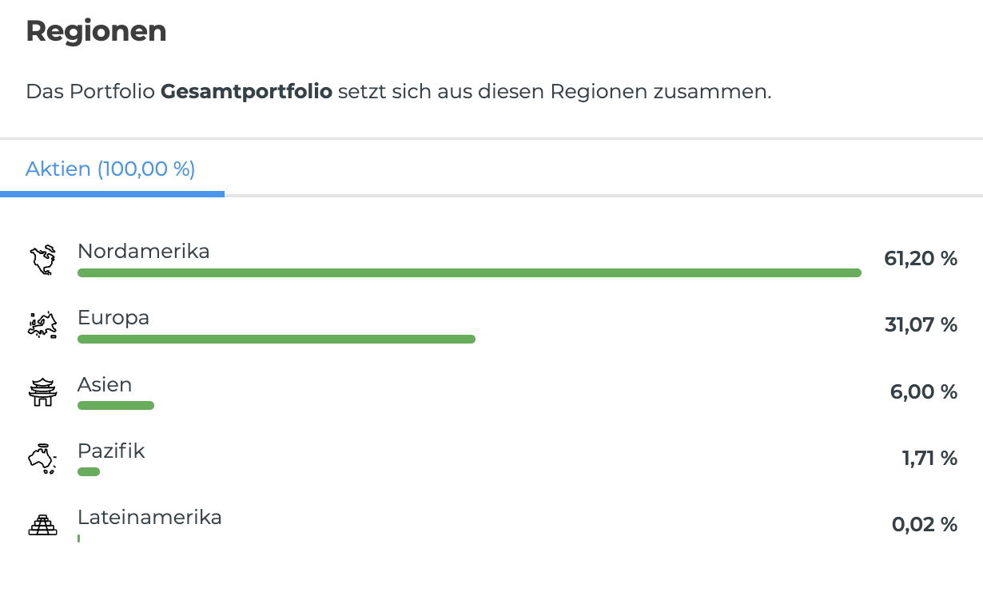The height and width of the screenshot is (596, 983).
Task: Click the Nordamerika green progress bar
Action: coord(469,273)
